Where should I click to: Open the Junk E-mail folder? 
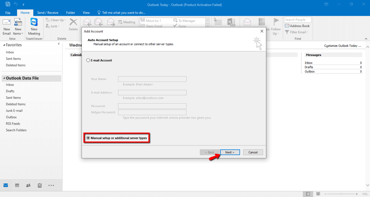(x=14, y=111)
